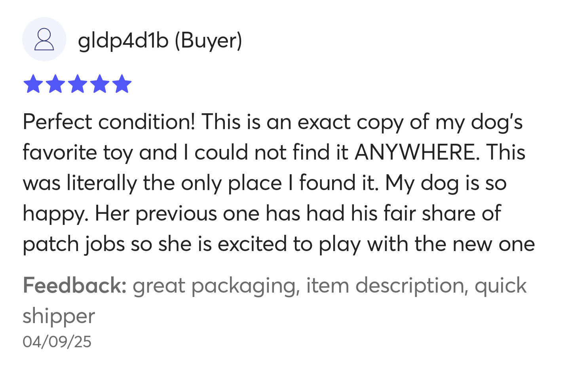Select the fifth rating star
This screenshot has height=367, width=570.
tap(122, 84)
